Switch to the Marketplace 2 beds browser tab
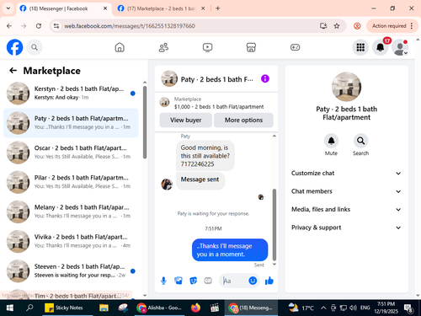The width and height of the screenshot is (421, 316). click(161, 8)
